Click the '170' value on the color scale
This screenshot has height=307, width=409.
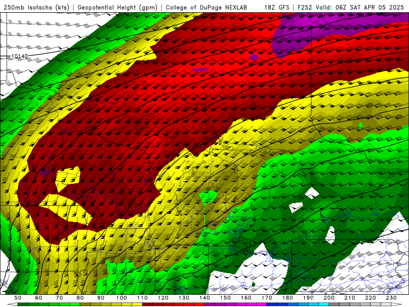point(266,298)
